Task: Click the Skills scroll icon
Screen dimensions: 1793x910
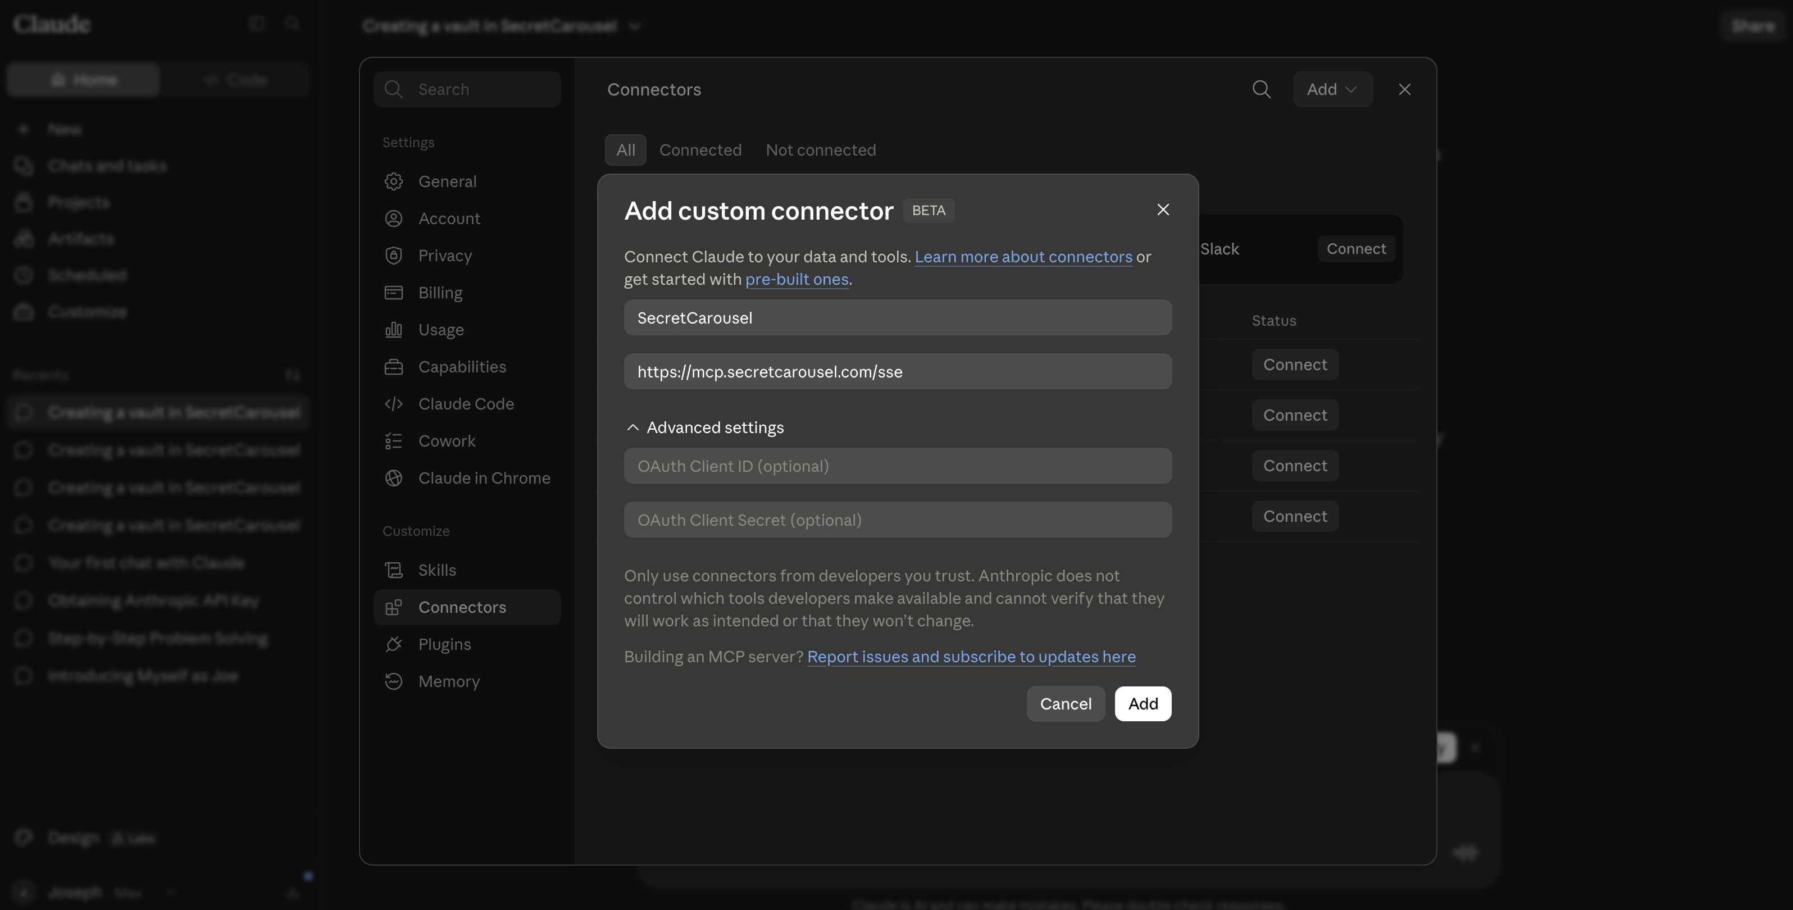Action: pos(393,570)
